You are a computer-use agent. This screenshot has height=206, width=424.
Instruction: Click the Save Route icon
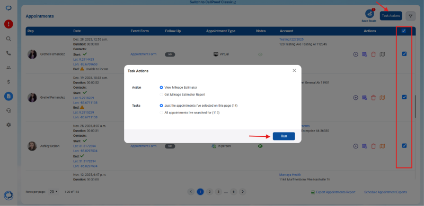369,14
